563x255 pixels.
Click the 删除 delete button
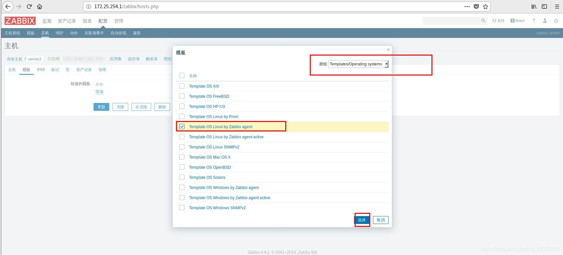(x=162, y=107)
